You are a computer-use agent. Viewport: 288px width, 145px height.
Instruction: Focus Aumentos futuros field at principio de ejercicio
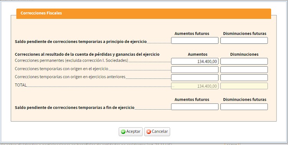click(x=195, y=40)
